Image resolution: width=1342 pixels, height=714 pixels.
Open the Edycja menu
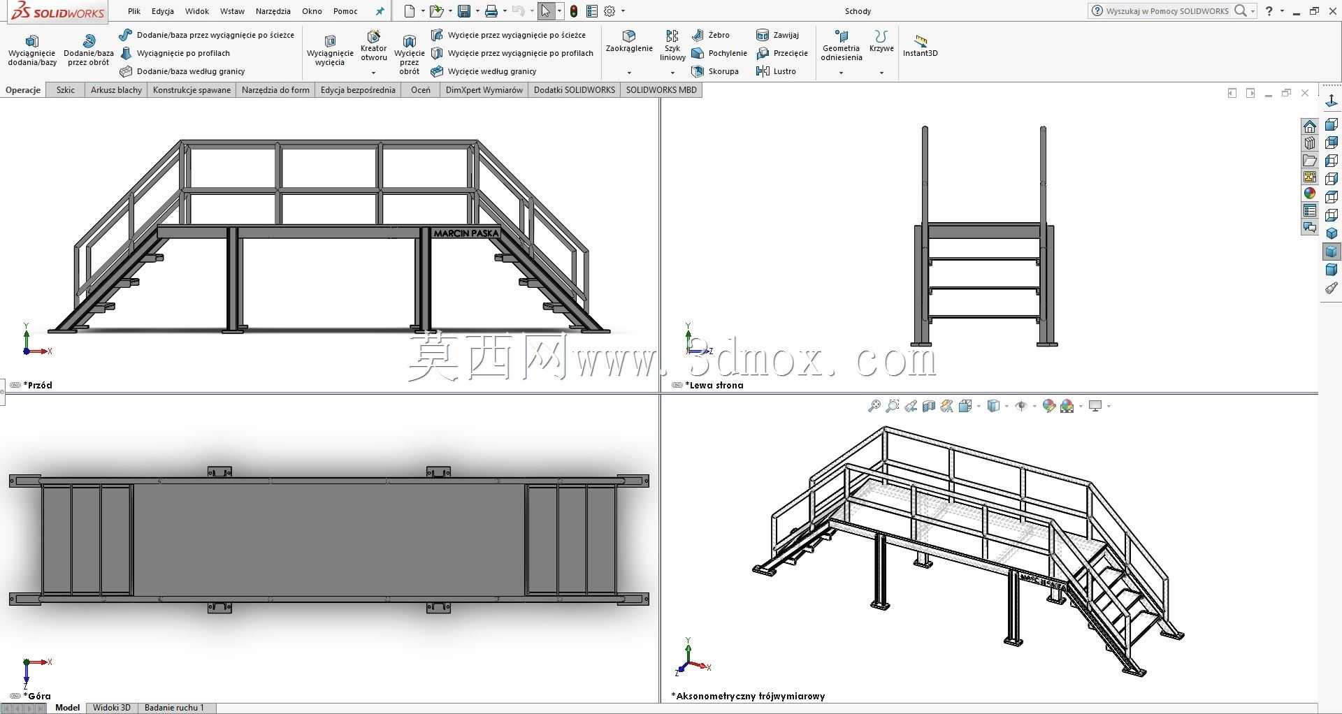pos(163,11)
